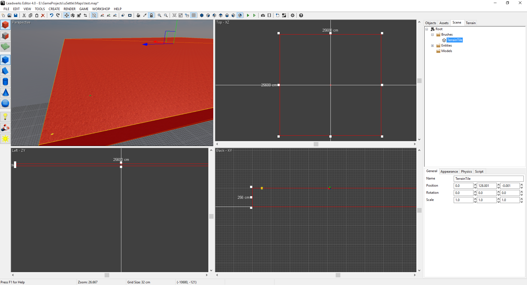Open the RENDER menu

(69, 9)
